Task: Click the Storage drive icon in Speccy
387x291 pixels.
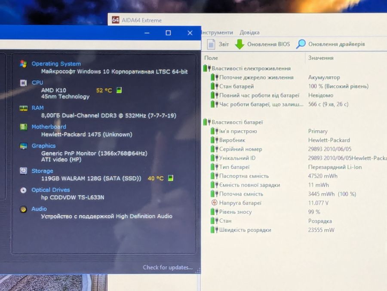Action: pos(24,171)
